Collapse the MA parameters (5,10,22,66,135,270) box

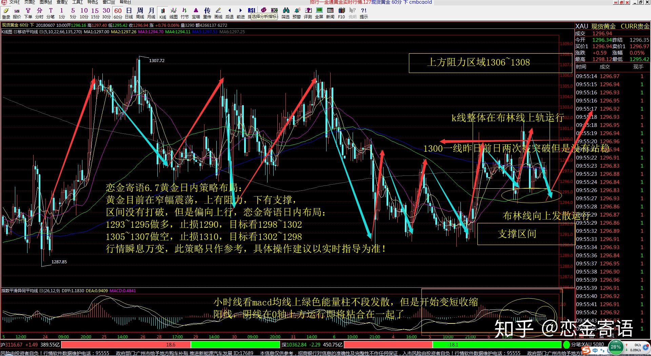(x=41, y=32)
